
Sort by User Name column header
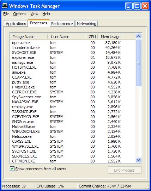tap(66, 37)
